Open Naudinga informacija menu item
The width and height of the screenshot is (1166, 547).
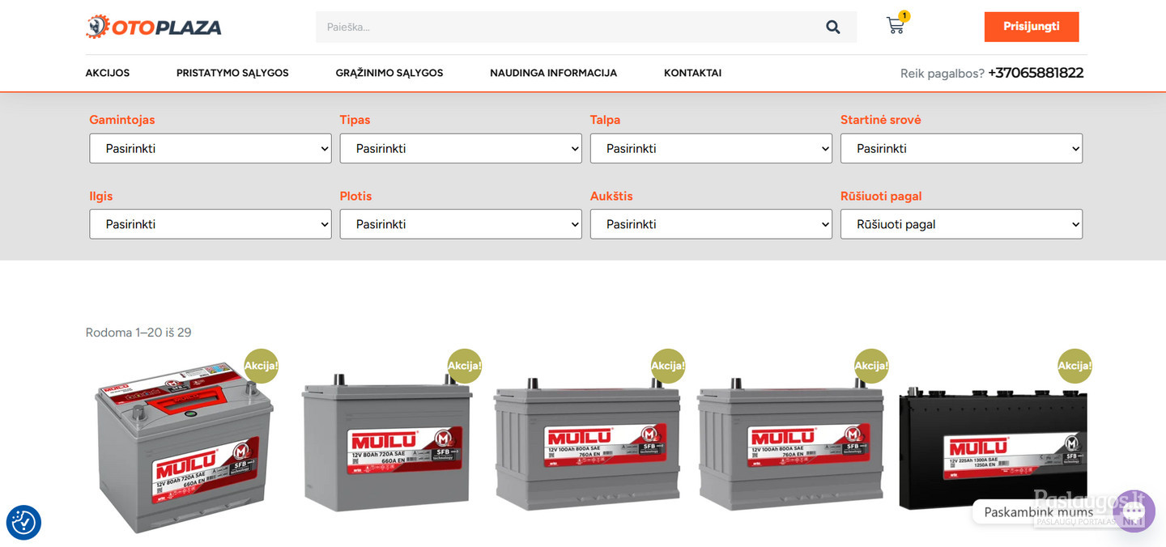click(553, 73)
